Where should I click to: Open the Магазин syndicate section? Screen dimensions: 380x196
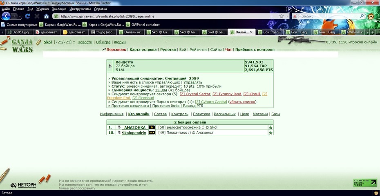pyautogui.click(x=260, y=114)
